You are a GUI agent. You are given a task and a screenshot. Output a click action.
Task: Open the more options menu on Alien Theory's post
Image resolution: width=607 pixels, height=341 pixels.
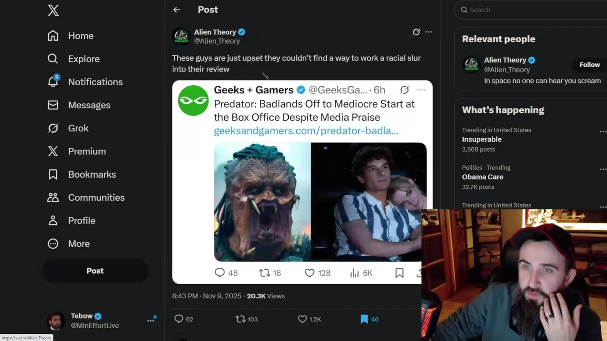tap(429, 32)
